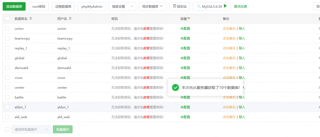Click 改密 in the union row

click(x=147, y=29)
